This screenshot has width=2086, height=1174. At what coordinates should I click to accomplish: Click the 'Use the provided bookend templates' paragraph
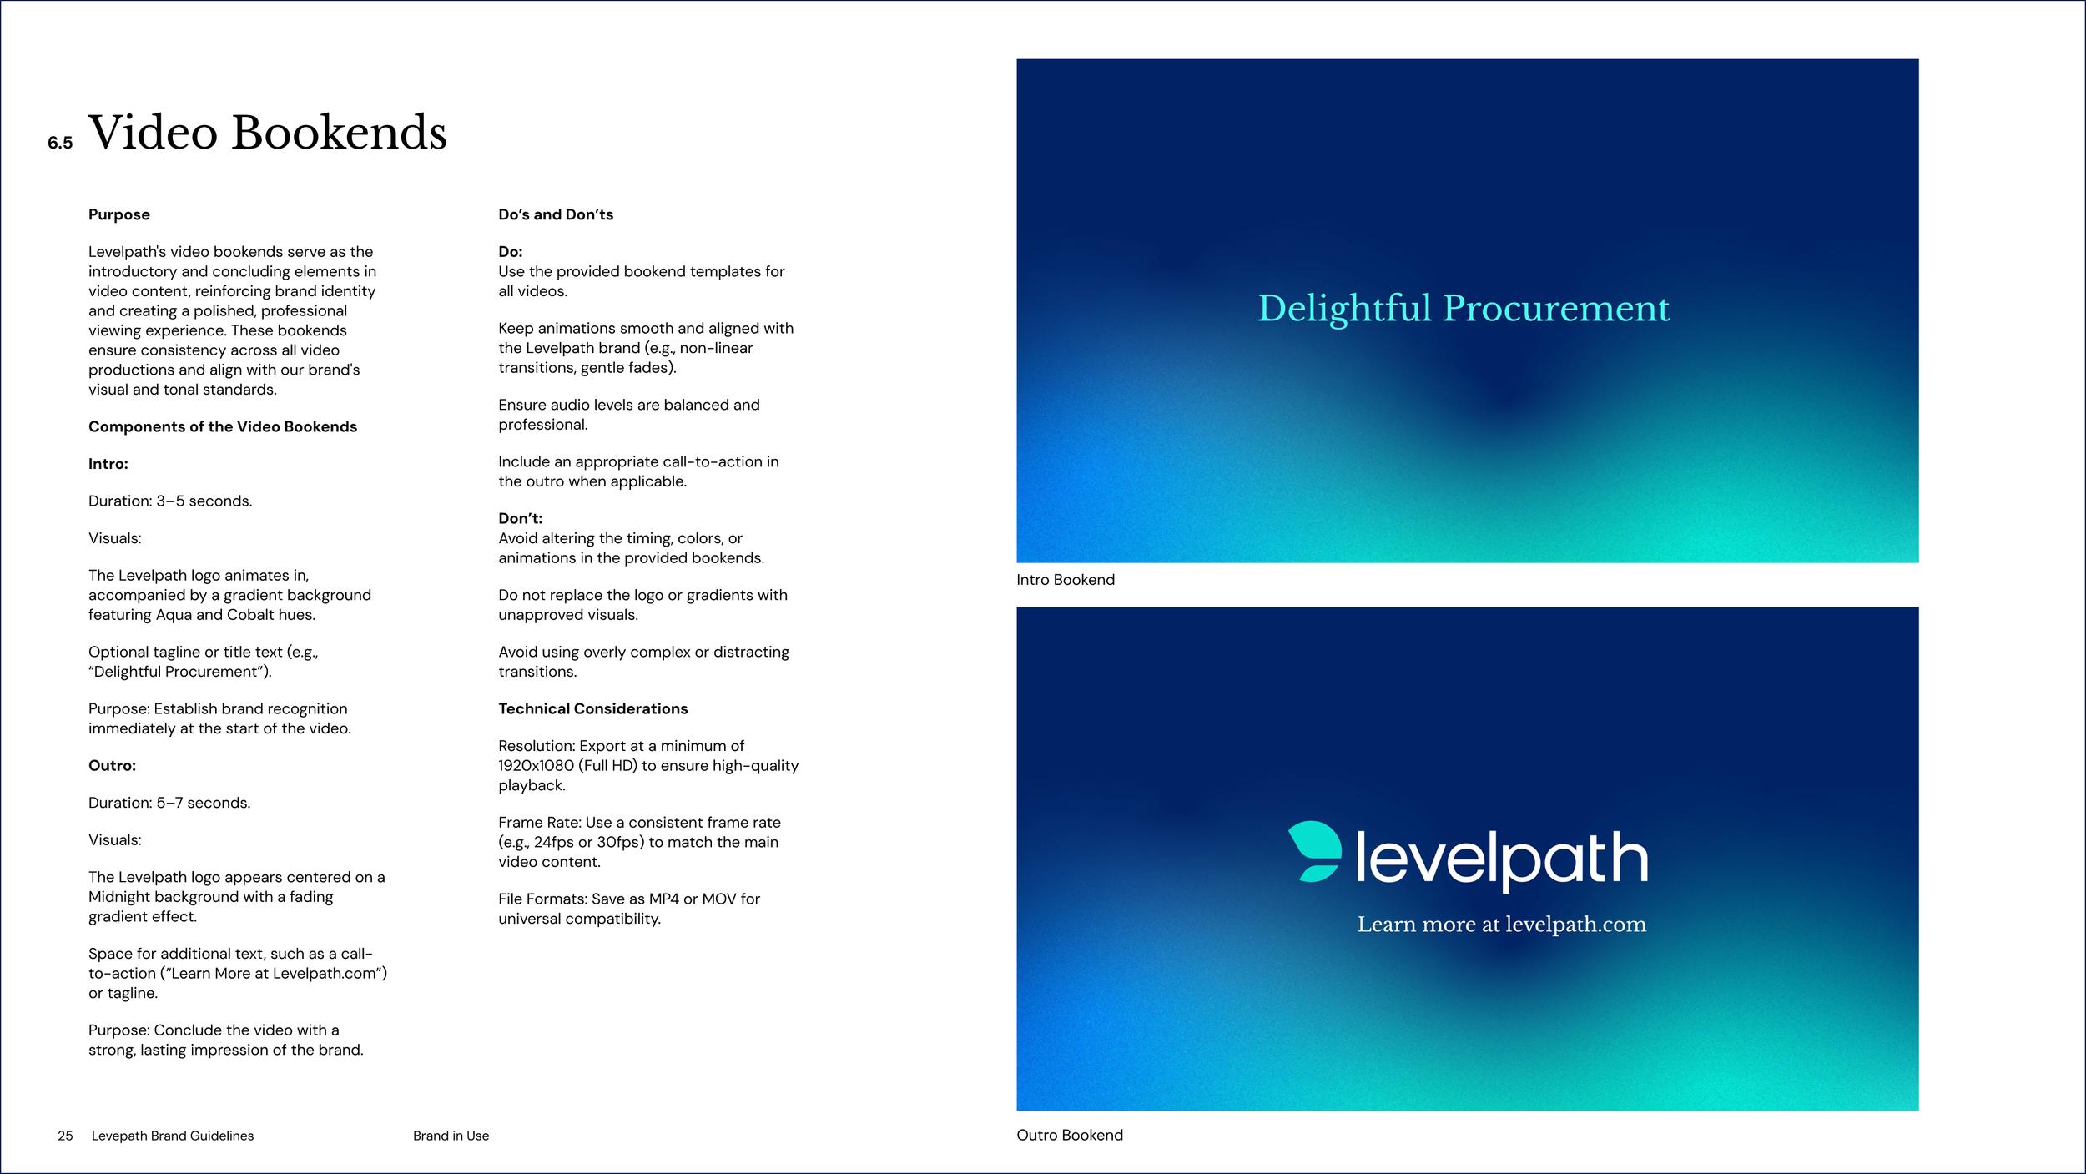pos(642,281)
